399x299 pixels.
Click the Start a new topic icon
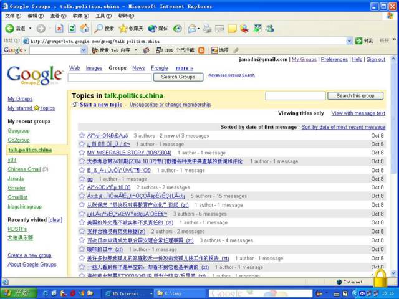(x=75, y=104)
